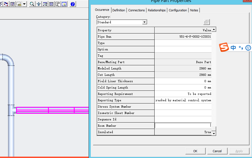Click the Type value cell
Screen dimensions: 252x158
tap(183, 43)
